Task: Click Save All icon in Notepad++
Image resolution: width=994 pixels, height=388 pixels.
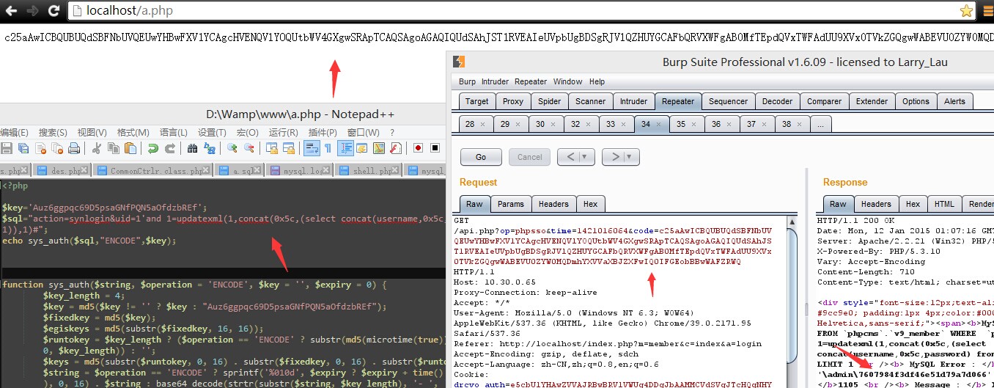Action: click(23, 148)
